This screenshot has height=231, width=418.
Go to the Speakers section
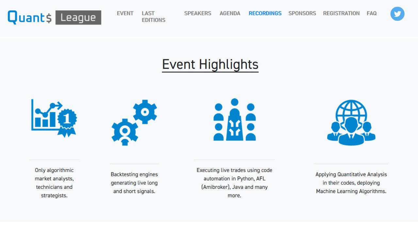click(x=198, y=13)
